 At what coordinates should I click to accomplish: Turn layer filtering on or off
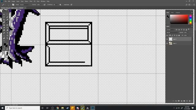(189, 29)
